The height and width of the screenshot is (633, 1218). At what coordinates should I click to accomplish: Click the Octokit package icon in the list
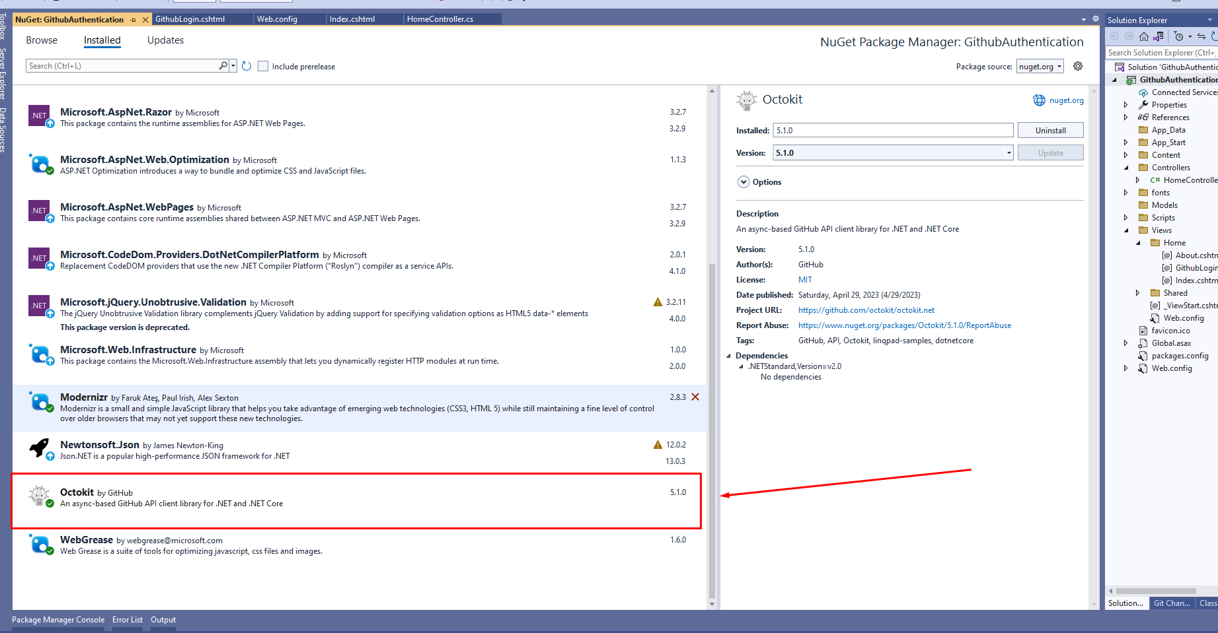point(40,496)
